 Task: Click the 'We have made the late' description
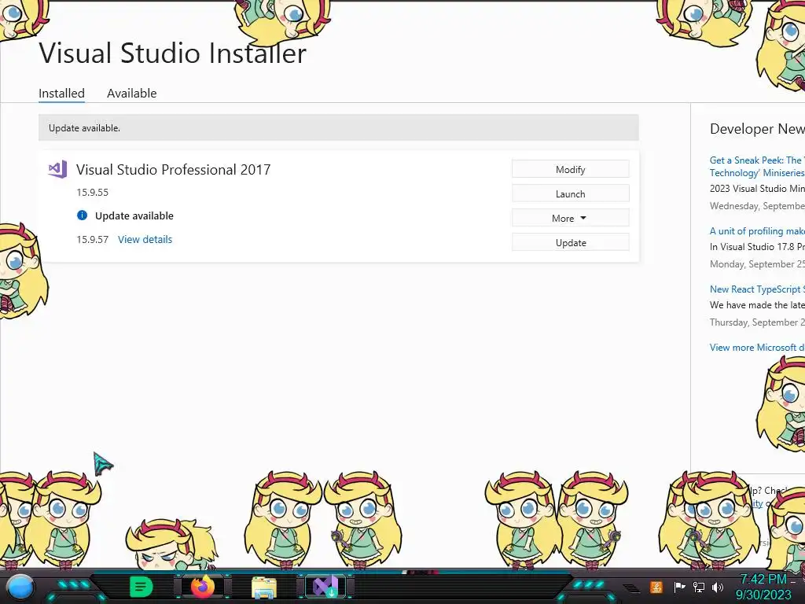click(x=757, y=304)
